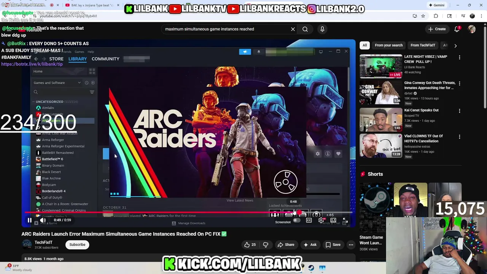The height and width of the screenshot is (274, 487).
Task: Open the TechFixIT channel avatar
Action: 27,245
